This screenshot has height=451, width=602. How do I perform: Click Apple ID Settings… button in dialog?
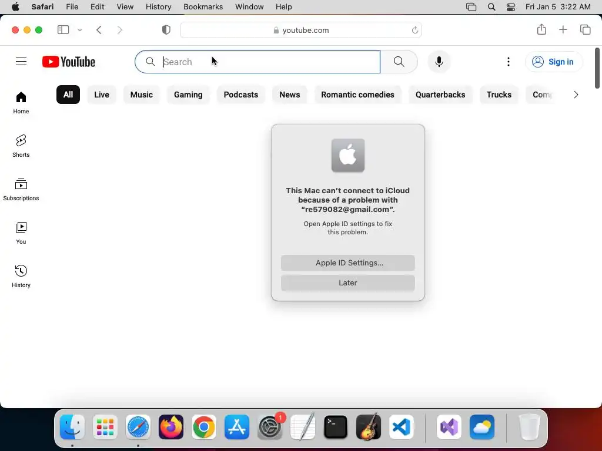point(348,263)
